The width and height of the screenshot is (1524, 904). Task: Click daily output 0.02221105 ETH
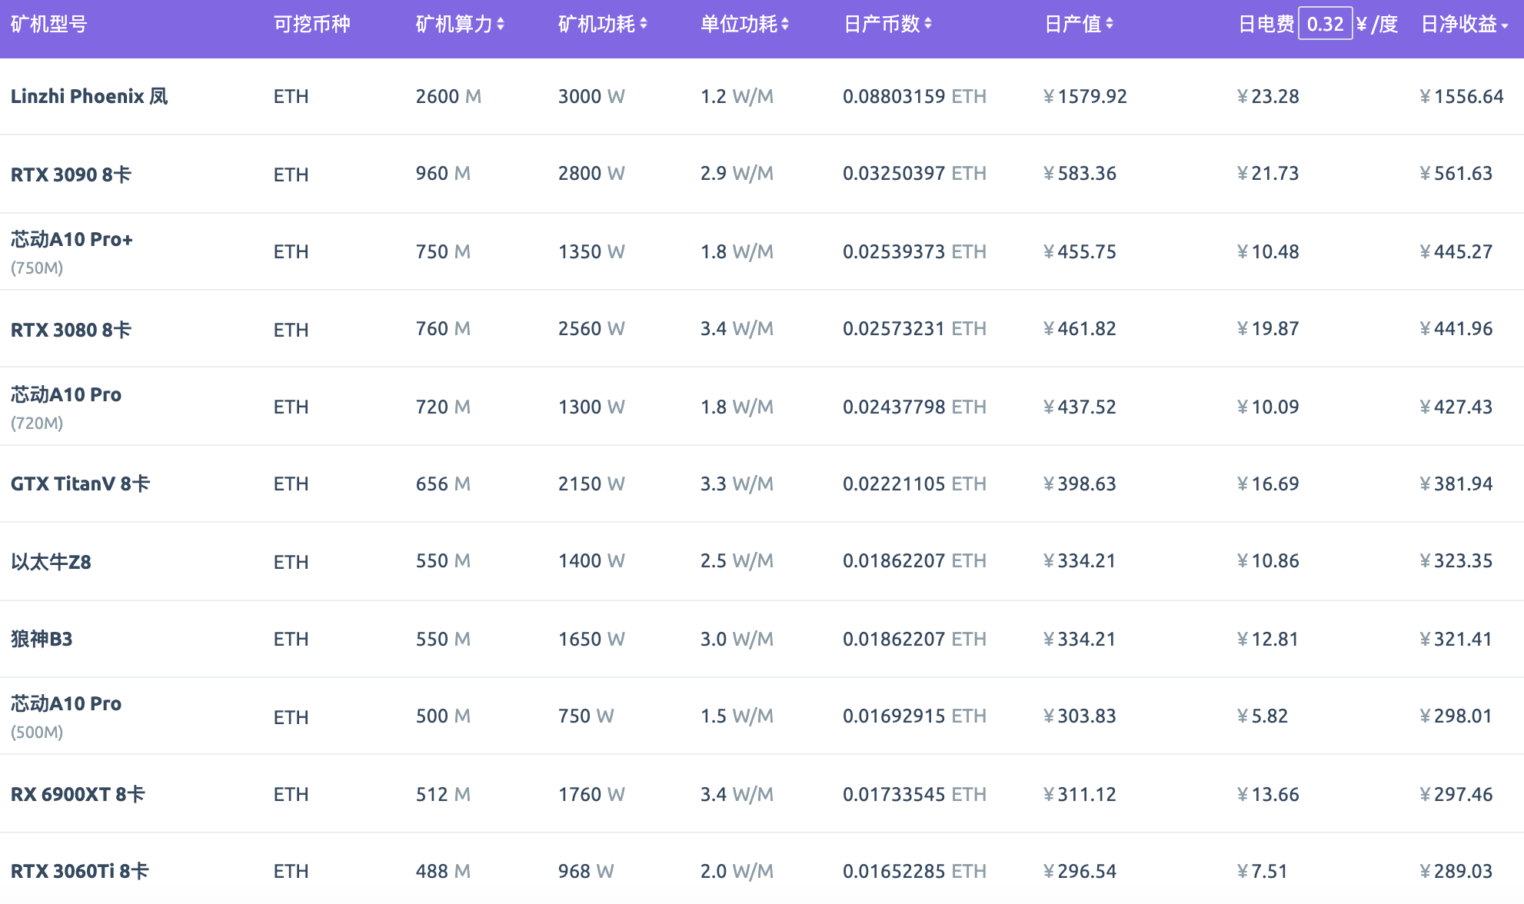tap(914, 484)
